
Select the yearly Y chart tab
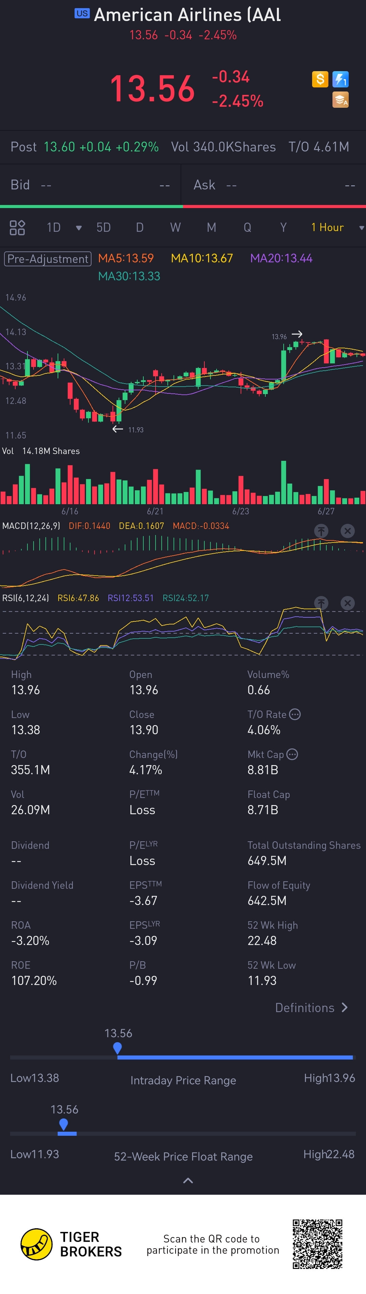pyautogui.click(x=283, y=228)
